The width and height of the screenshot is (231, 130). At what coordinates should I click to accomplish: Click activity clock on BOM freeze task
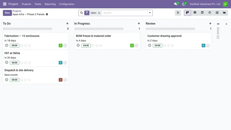coord(78,45)
